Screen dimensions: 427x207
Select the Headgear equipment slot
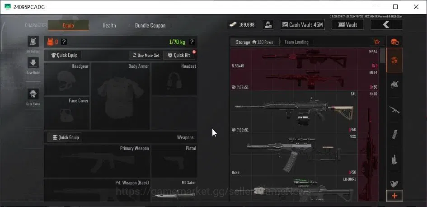click(x=67, y=79)
